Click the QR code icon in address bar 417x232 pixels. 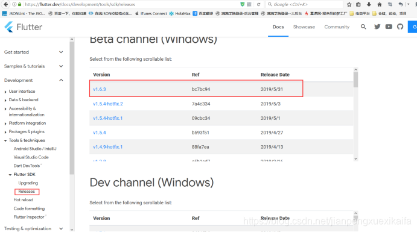pyautogui.click(x=249, y=4)
